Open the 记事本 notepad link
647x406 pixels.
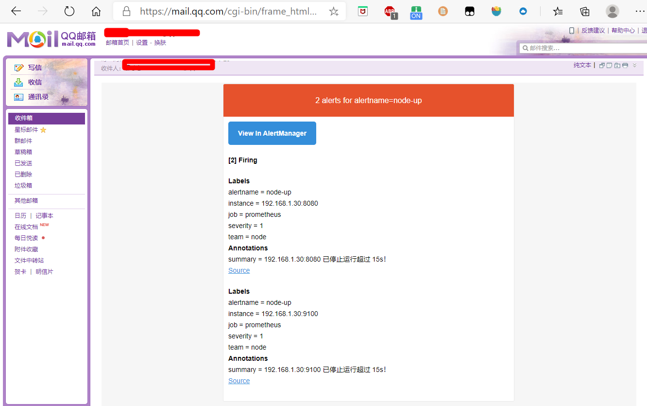coord(44,216)
